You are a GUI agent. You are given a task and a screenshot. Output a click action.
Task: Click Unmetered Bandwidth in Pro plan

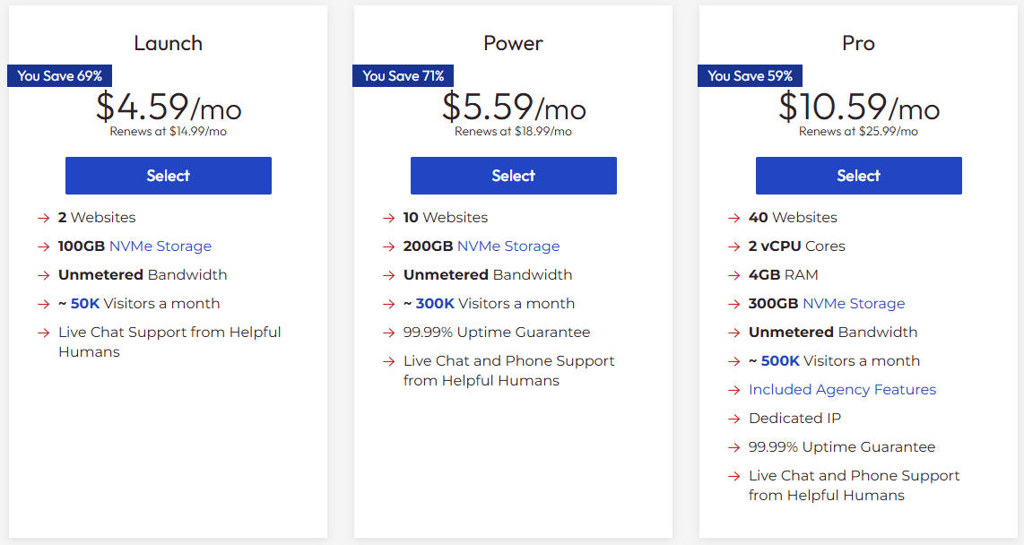(x=833, y=333)
